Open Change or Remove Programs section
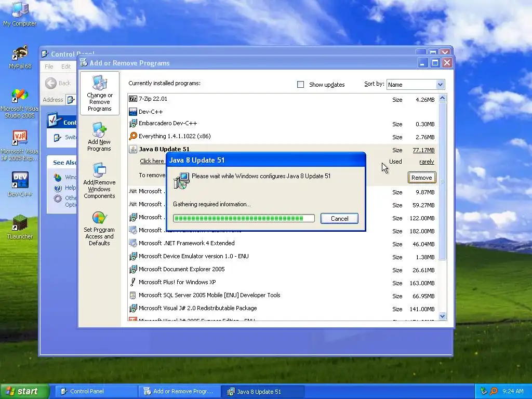Viewport: 532px width, 399px height. click(x=99, y=94)
